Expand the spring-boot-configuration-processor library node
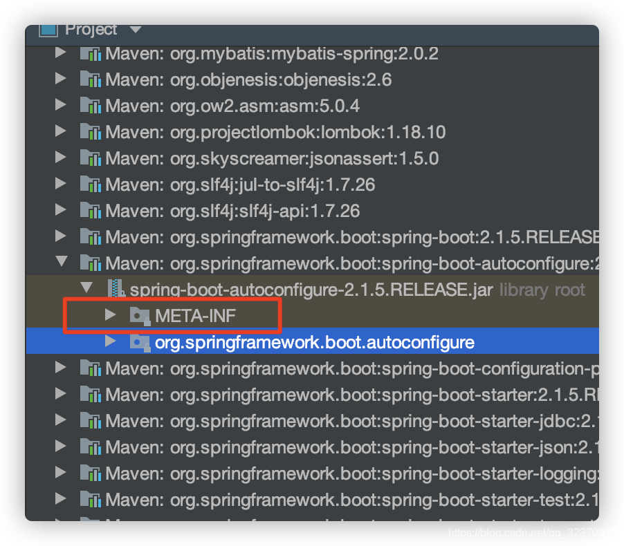The width and height of the screenshot is (624, 546). (60, 368)
